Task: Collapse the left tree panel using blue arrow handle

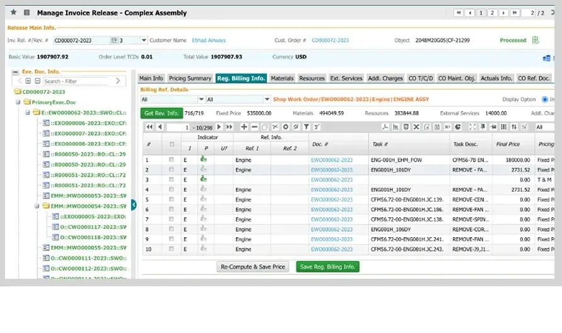Action: coord(133,204)
